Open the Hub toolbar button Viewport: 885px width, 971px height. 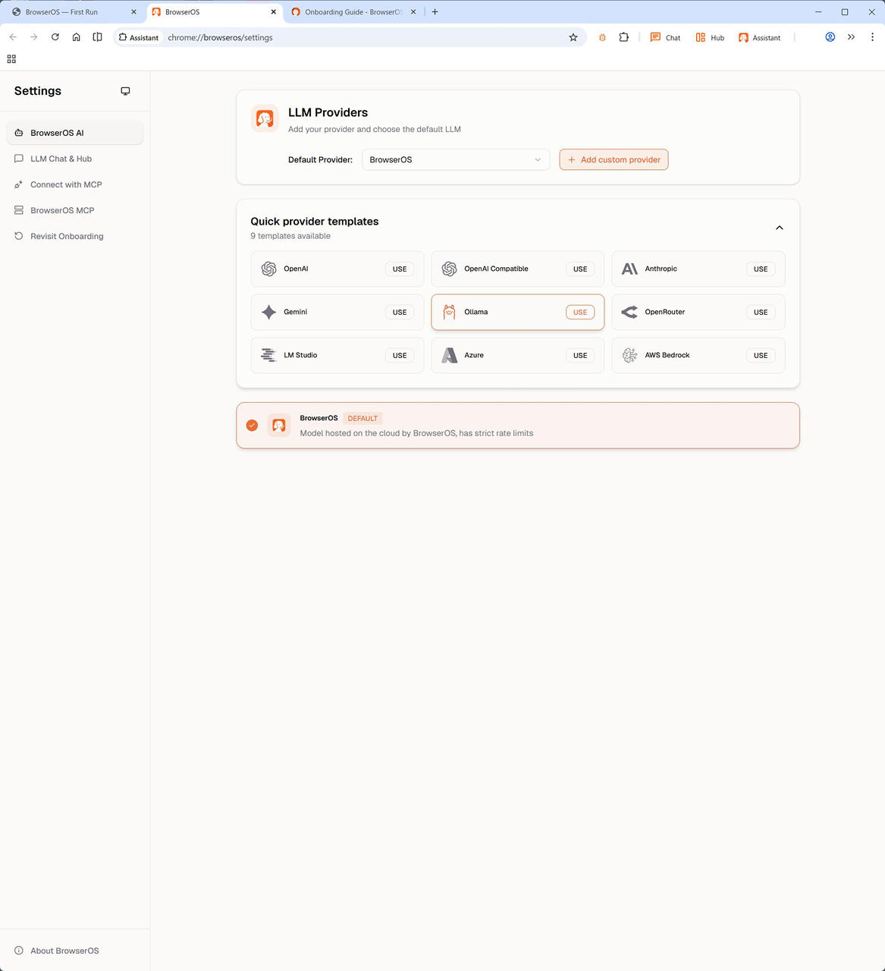(710, 37)
